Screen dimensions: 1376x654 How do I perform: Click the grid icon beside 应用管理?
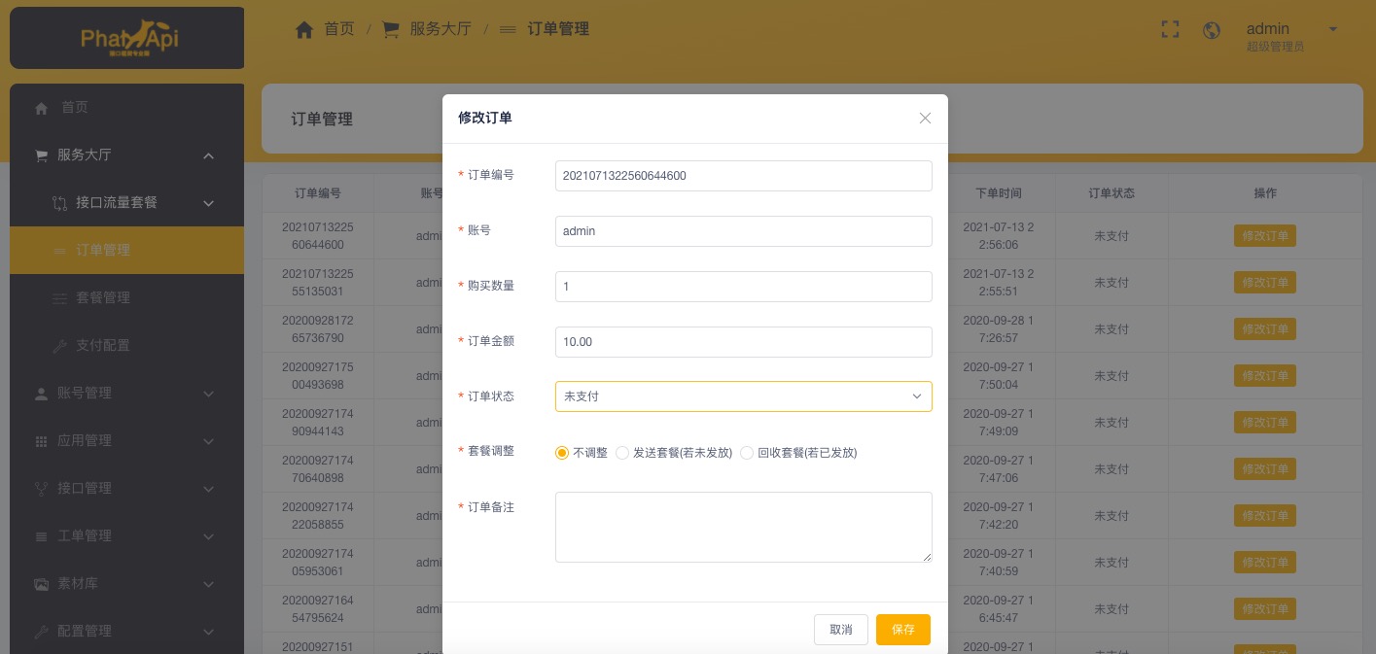41,441
